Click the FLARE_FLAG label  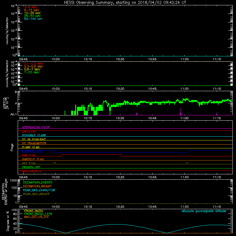31,147
